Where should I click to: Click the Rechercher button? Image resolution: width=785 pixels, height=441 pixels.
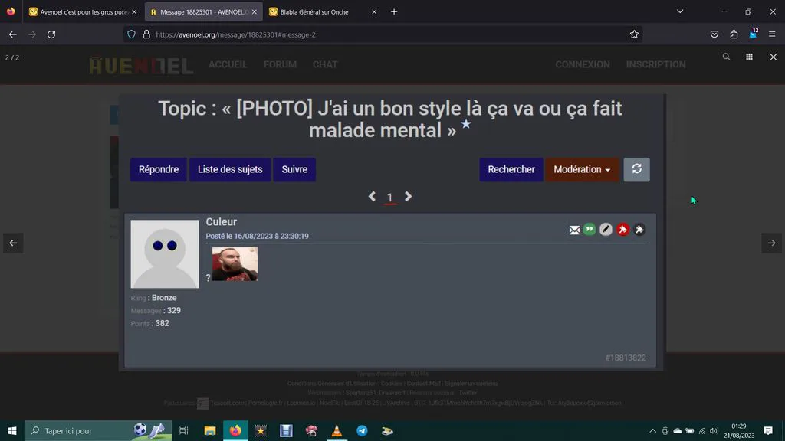point(511,169)
